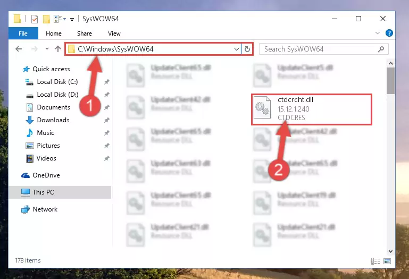
Task: Click the scroll up arrow of file list
Action: point(390,63)
